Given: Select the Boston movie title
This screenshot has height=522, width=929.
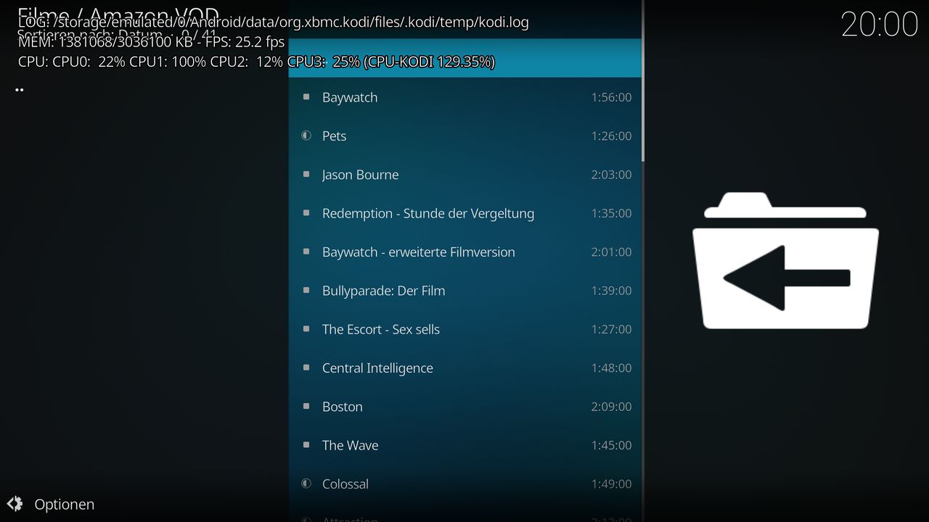Looking at the screenshot, I should [343, 407].
